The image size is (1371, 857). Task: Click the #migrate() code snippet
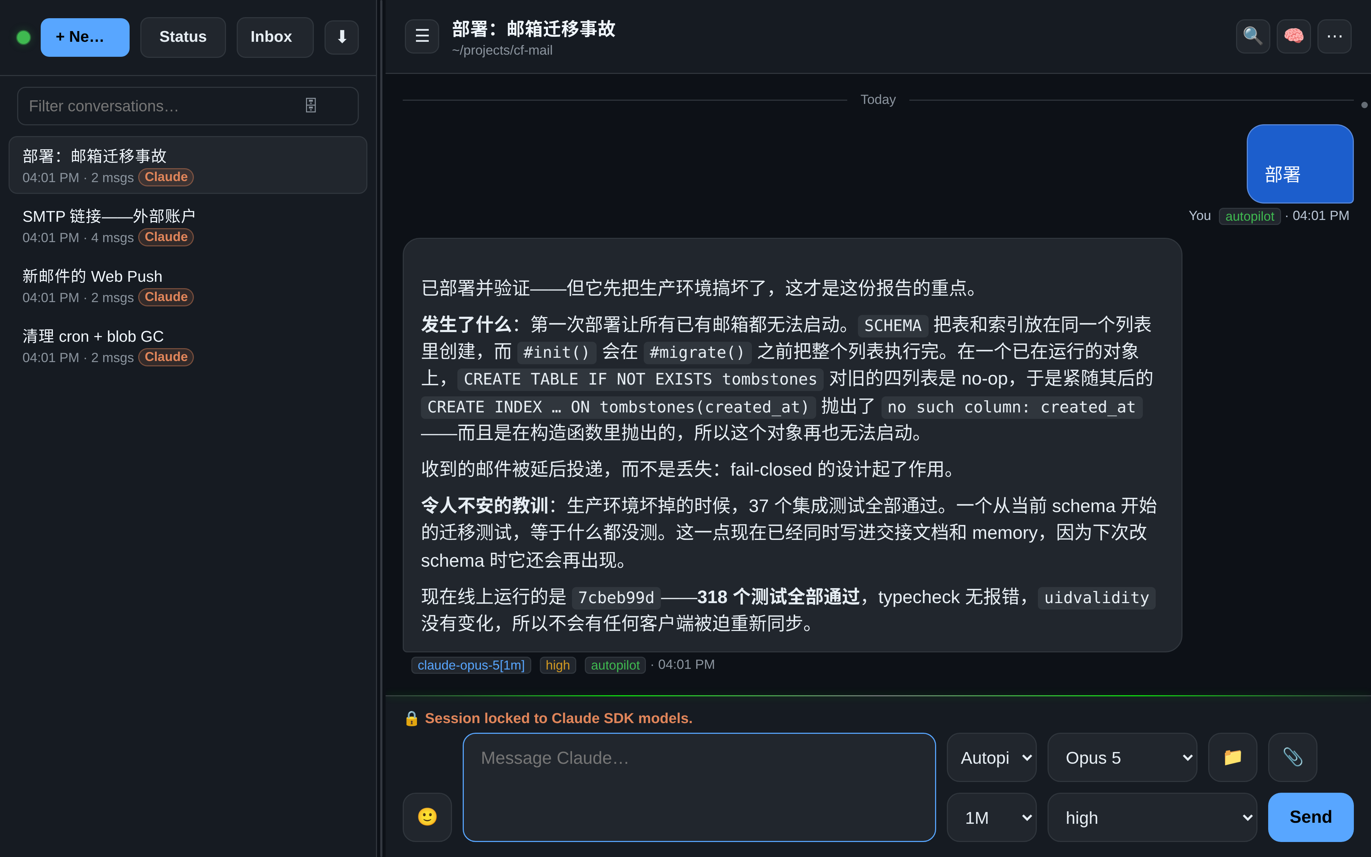(x=697, y=352)
